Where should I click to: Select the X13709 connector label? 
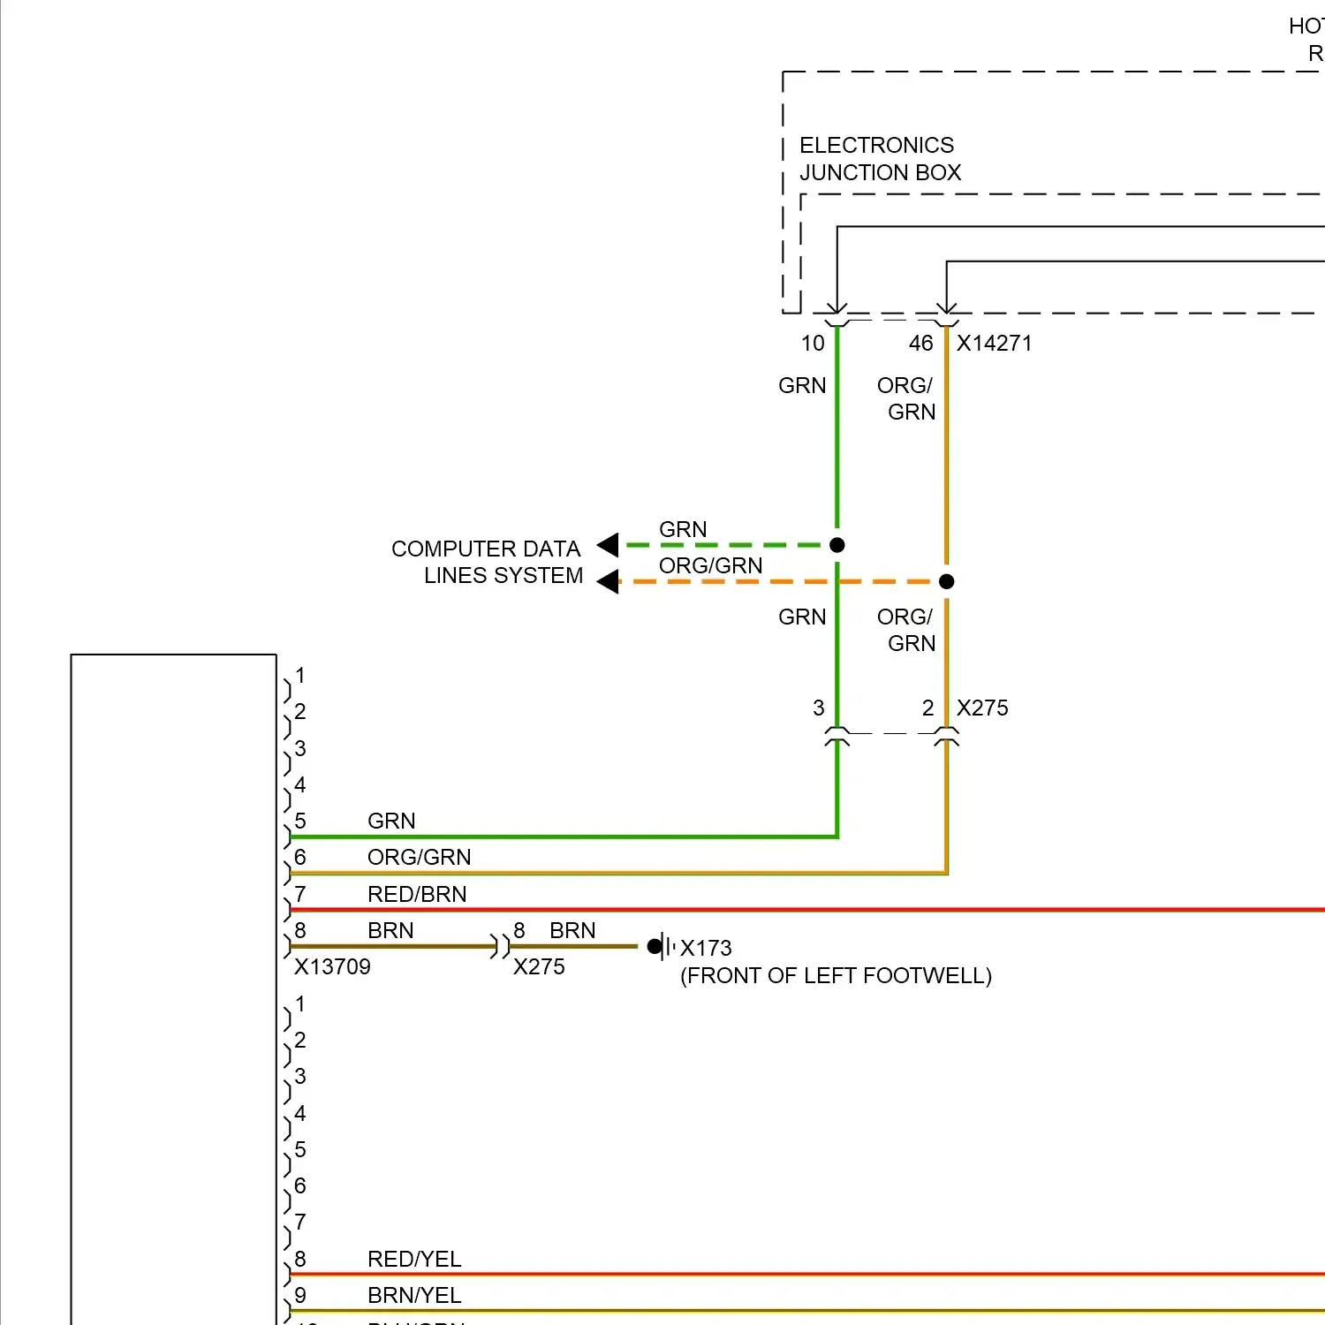pyautogui.click(x=332, y=967)
